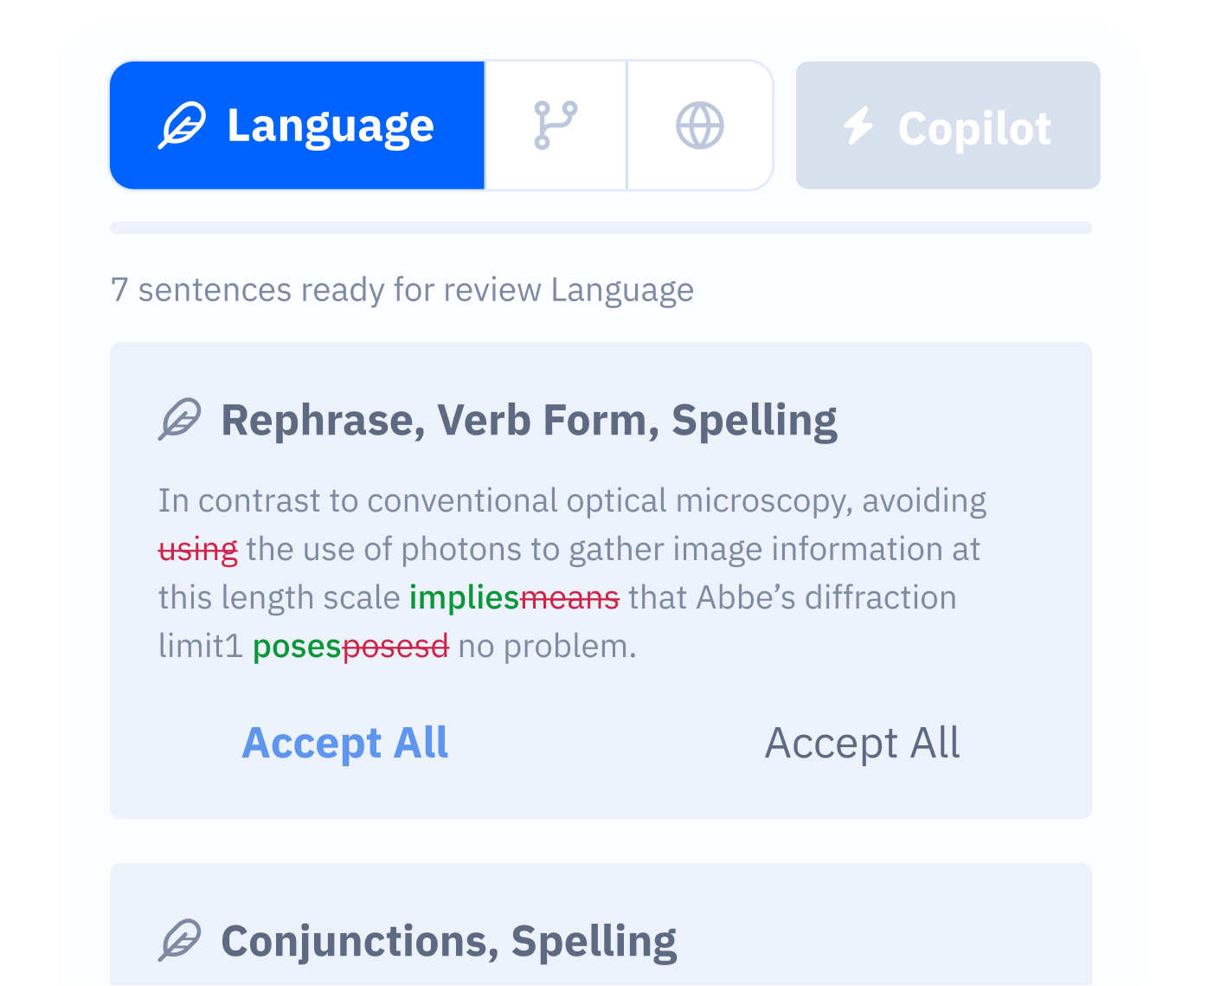Switch to the Language tab label
1208x986 pixels.
(x=330, y=126)
